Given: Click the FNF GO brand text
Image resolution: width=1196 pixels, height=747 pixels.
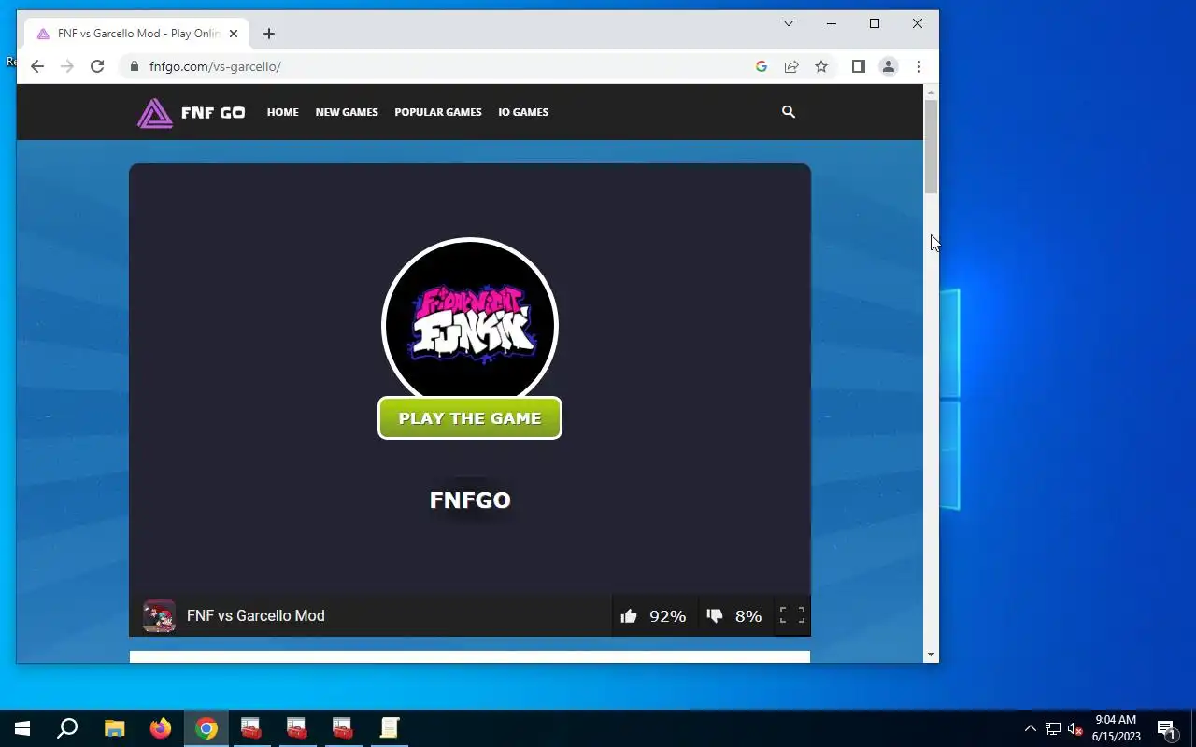Looking at the screenshot, I should tap(213, 113).
